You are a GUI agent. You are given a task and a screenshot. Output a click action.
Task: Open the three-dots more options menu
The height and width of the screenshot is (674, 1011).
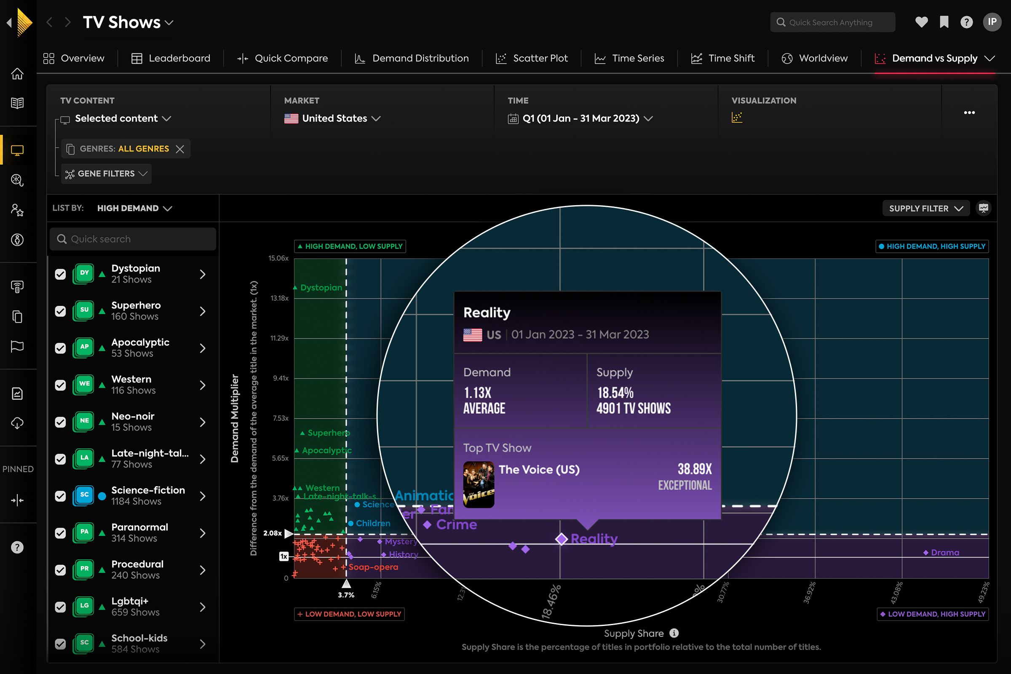click(969, 112)
